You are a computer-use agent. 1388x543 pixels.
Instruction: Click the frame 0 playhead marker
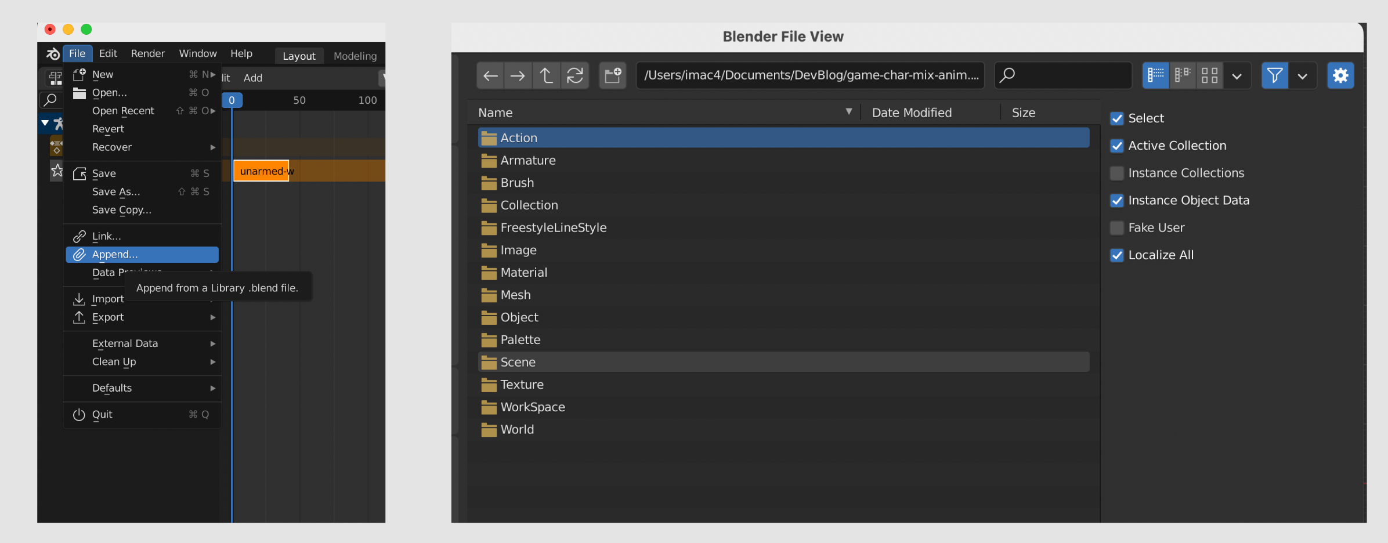(232, 100)
